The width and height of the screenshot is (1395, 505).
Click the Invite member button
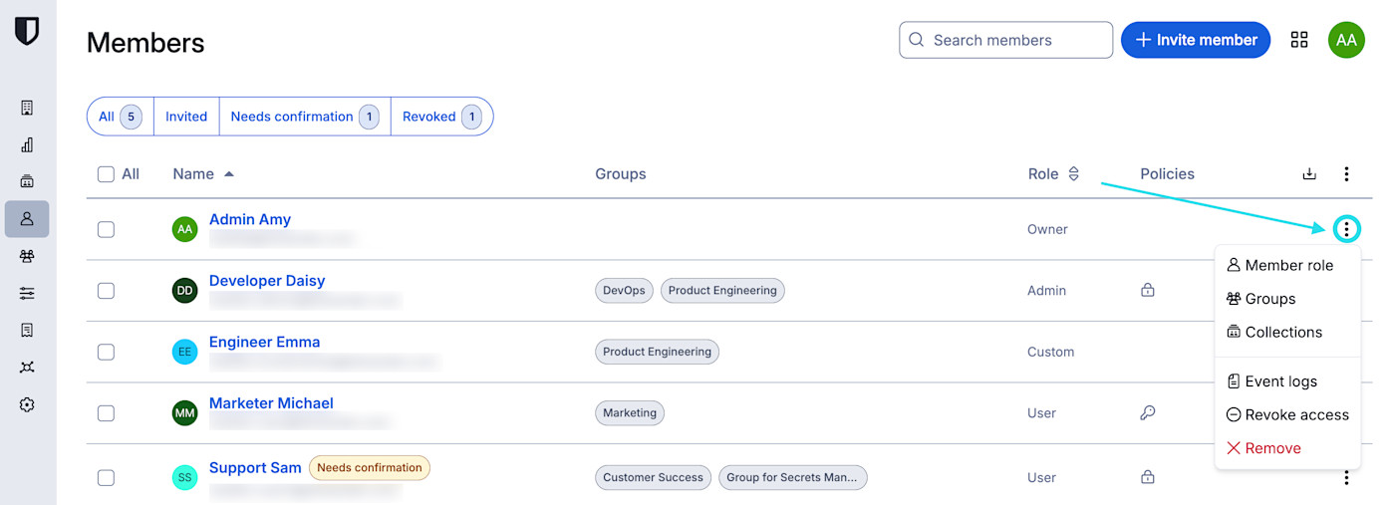[1196, 40]
